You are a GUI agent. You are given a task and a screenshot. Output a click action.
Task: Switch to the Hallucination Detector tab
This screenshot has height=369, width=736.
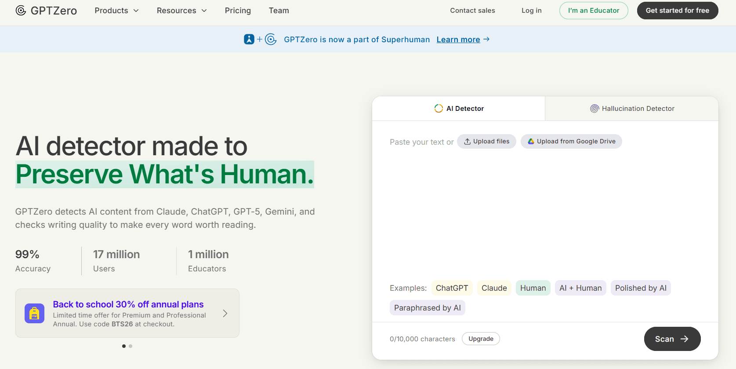(x=632, y=109)
